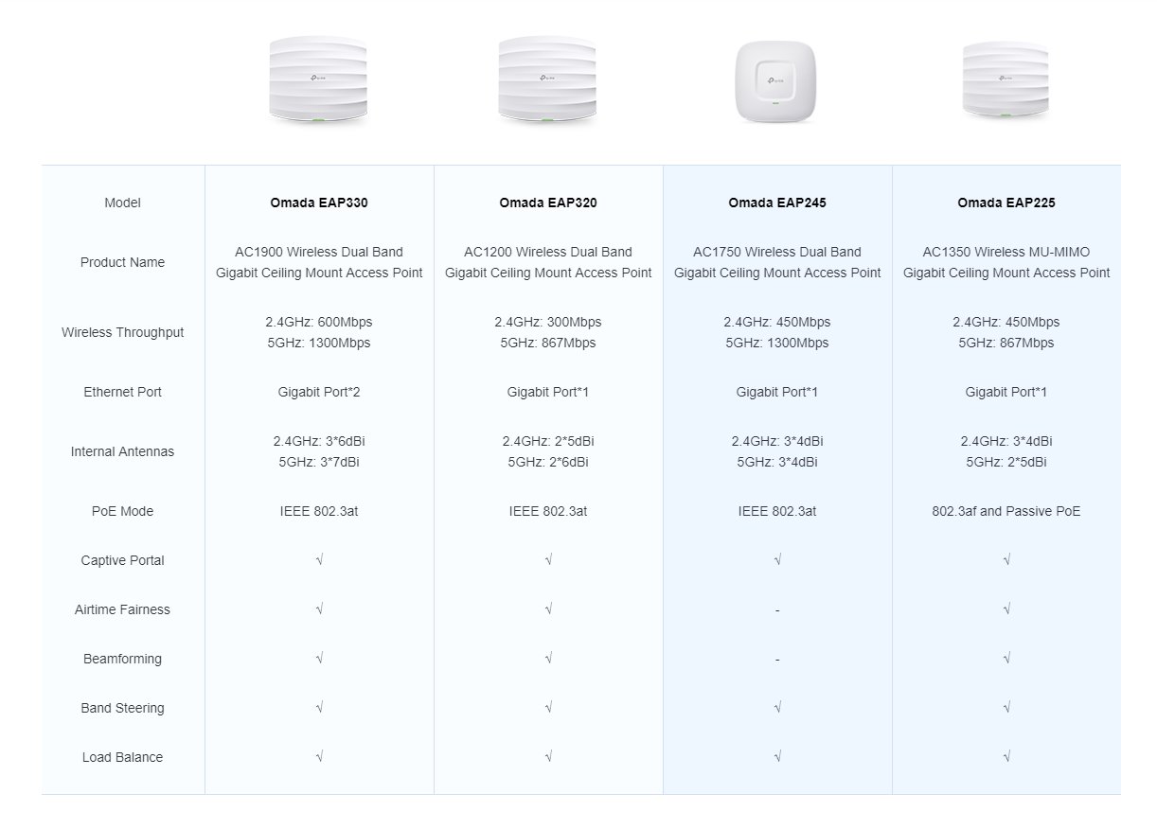Open the Omada EAP225 product image

[1005, 80]
